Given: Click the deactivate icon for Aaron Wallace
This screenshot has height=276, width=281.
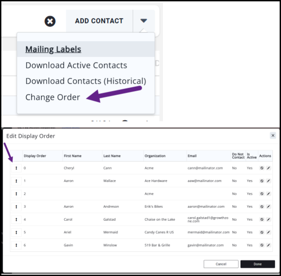Looking at the screenshot, I should [262, 181].
